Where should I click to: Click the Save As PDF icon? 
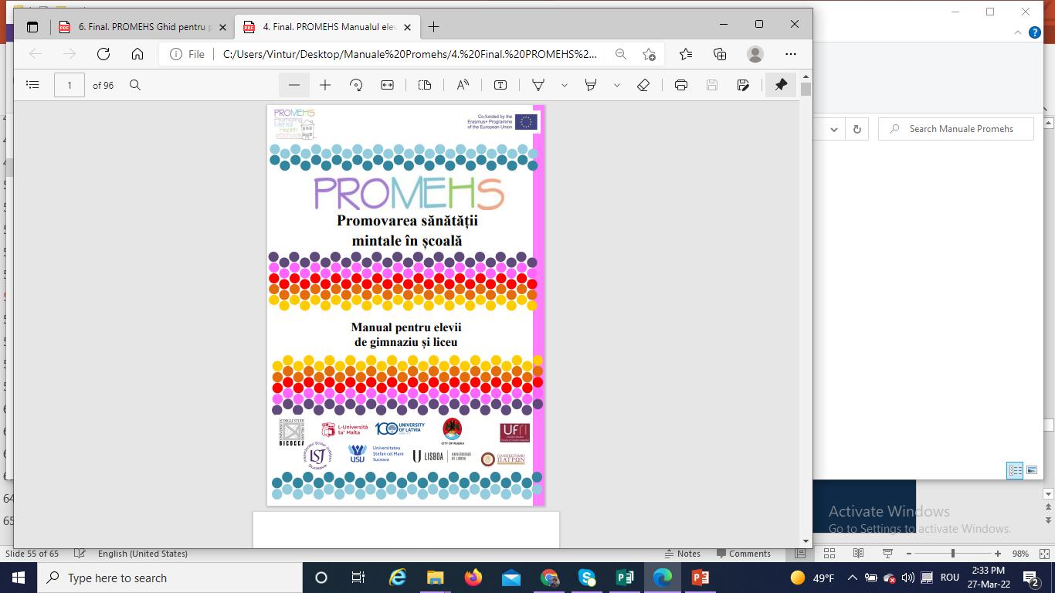pos(743,85)
